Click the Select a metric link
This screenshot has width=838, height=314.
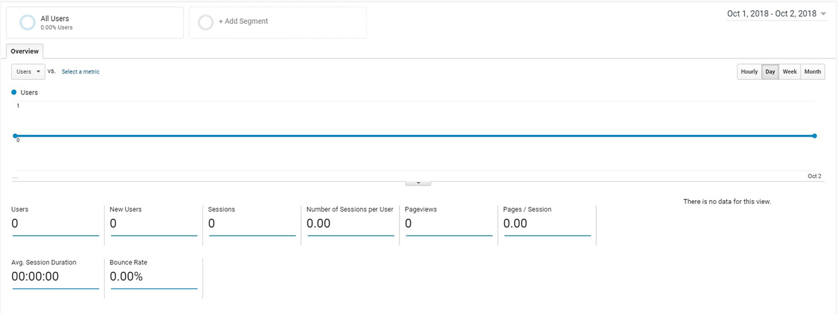(x=81, y=72)
